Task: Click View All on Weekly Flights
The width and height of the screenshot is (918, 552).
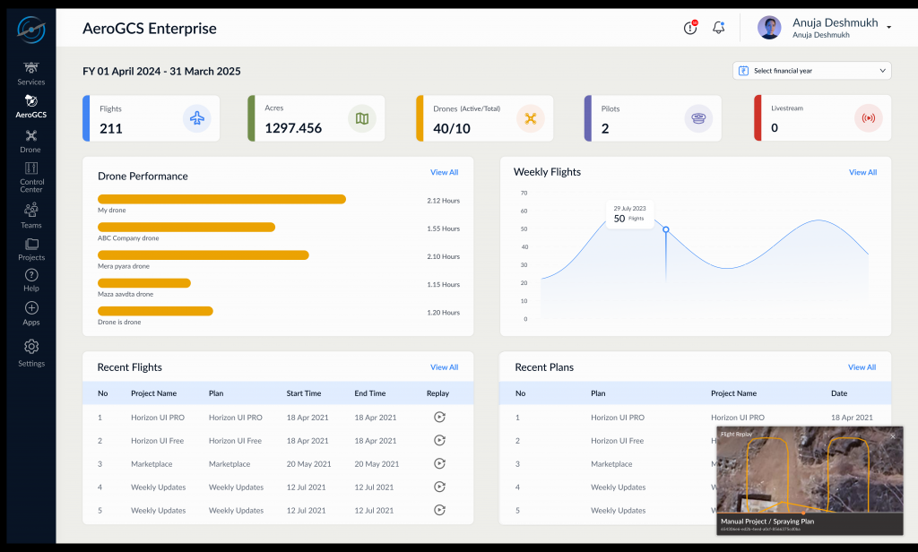Action: [862, 172]
